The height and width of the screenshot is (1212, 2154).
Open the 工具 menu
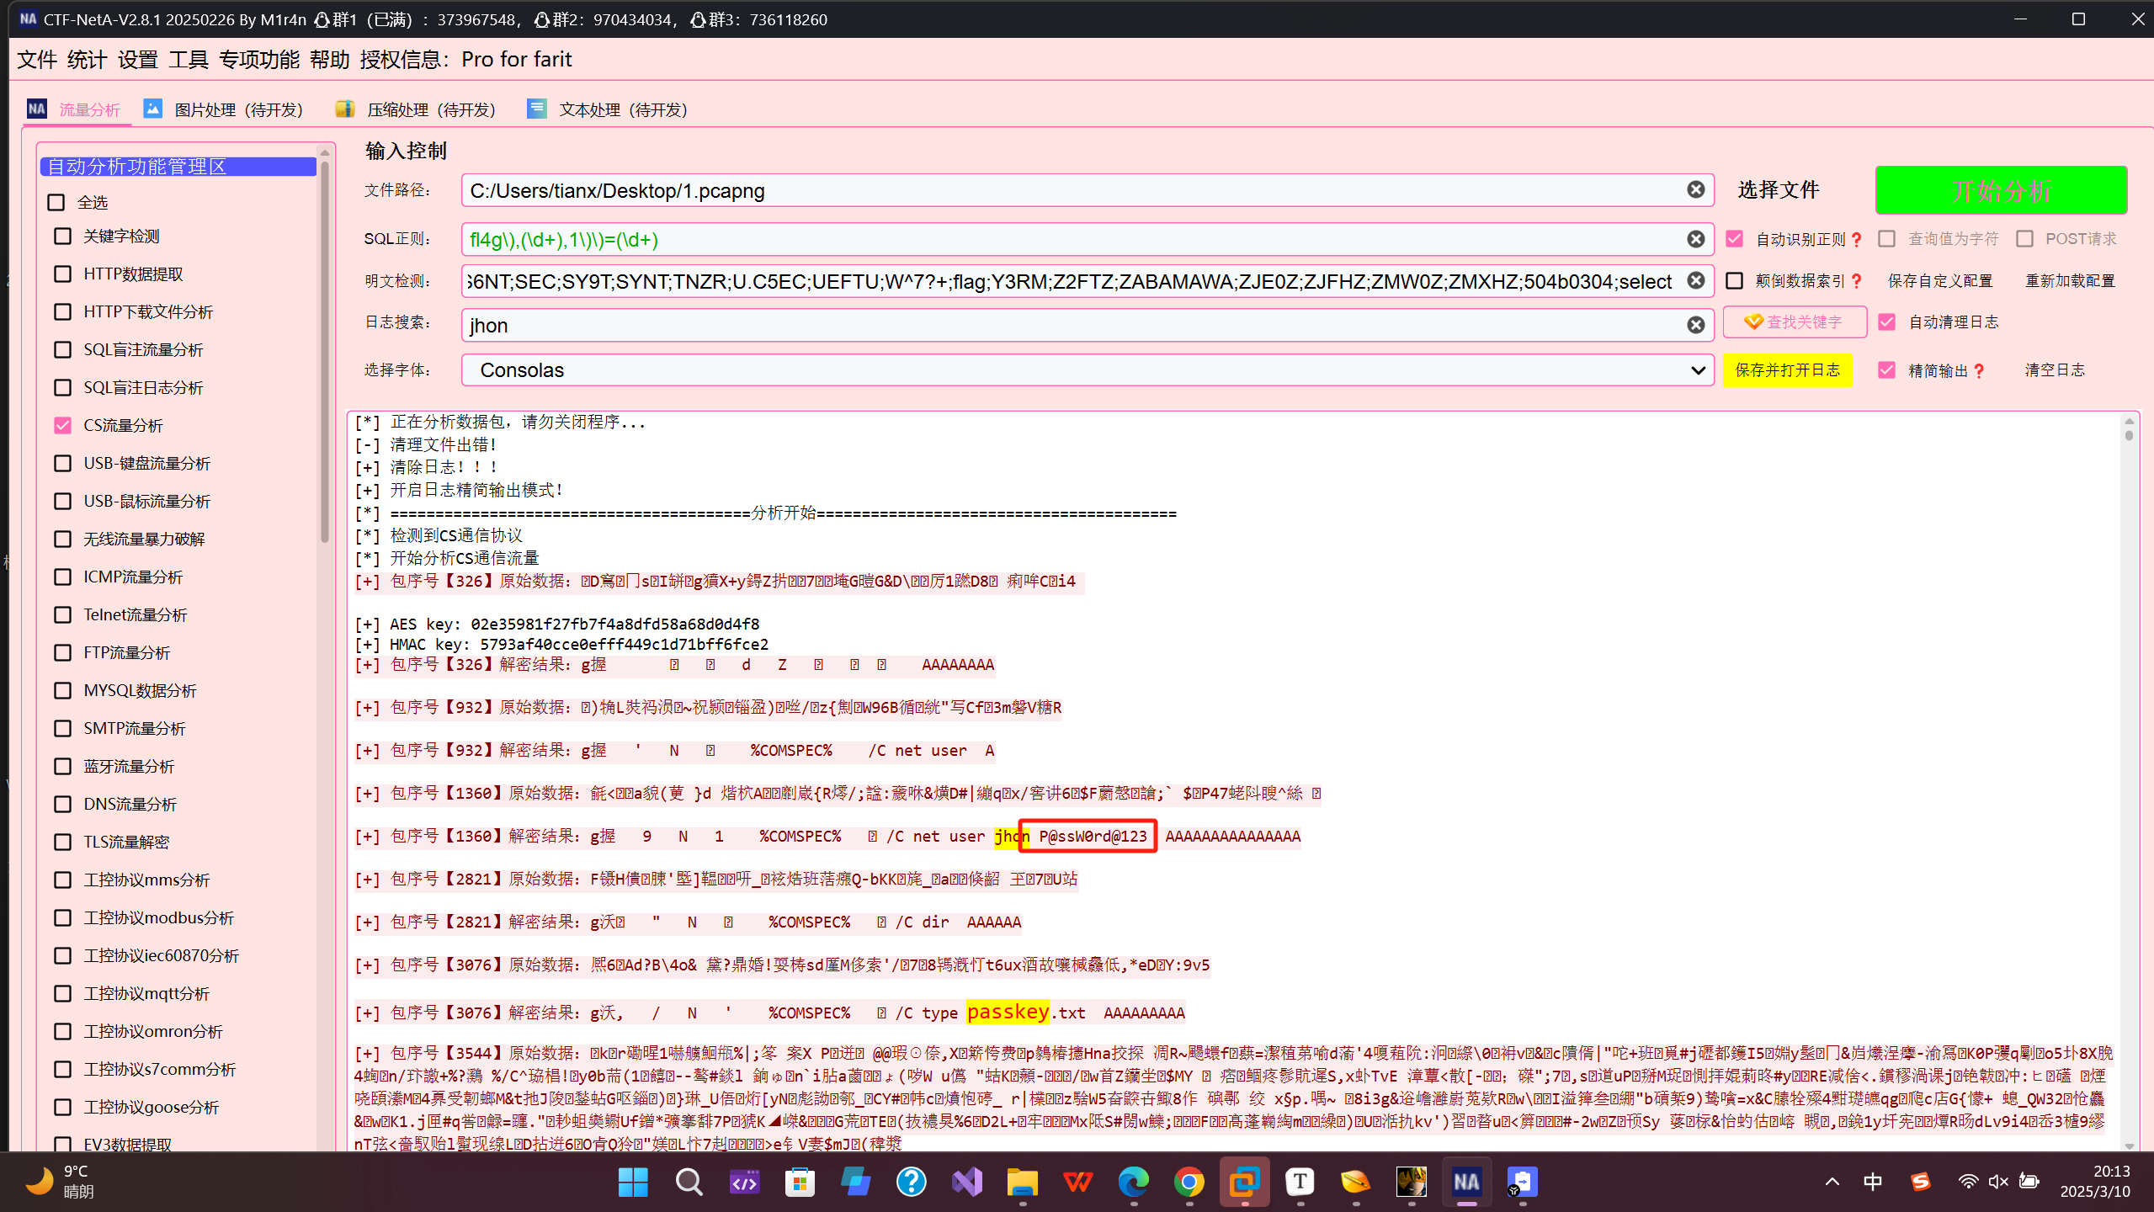click(x=189, y=59)
